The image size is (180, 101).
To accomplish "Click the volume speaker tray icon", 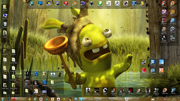I will point(169,99).
